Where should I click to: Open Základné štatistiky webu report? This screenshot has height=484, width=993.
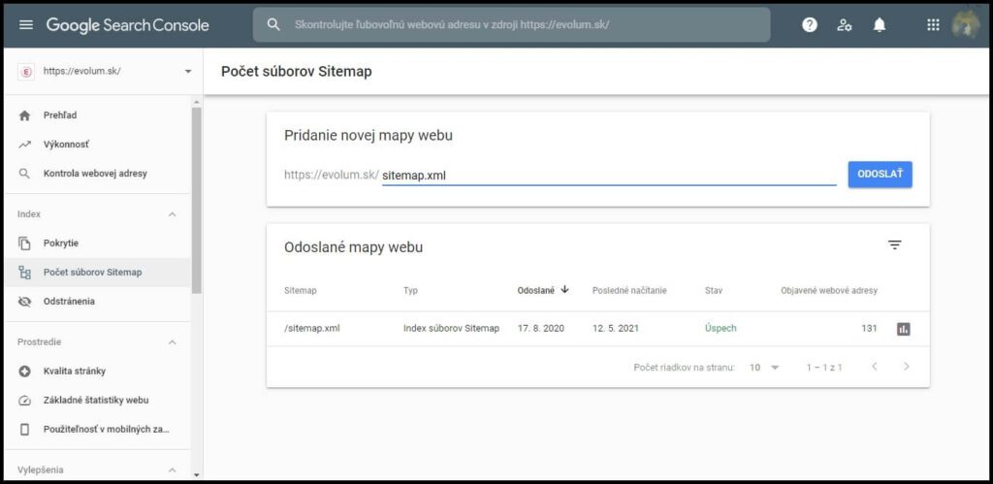(98, 401)
